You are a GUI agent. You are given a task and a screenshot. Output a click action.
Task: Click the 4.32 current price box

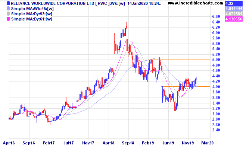(x=233, y=3)
